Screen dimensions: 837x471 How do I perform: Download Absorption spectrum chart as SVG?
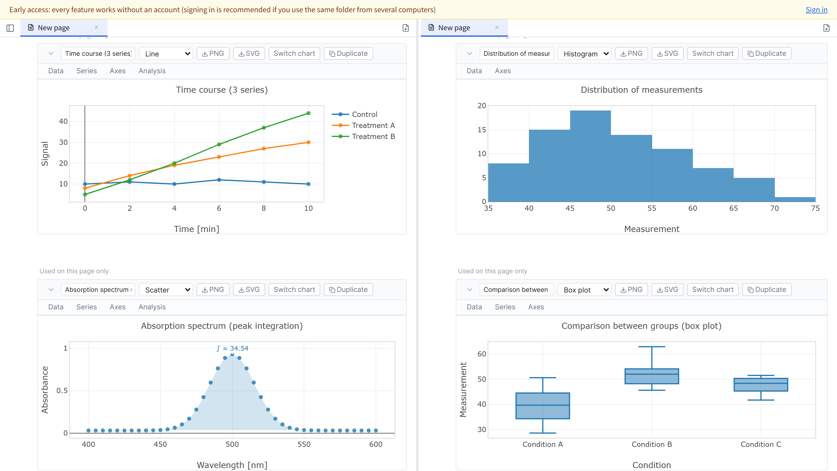[x=249, y=290]
